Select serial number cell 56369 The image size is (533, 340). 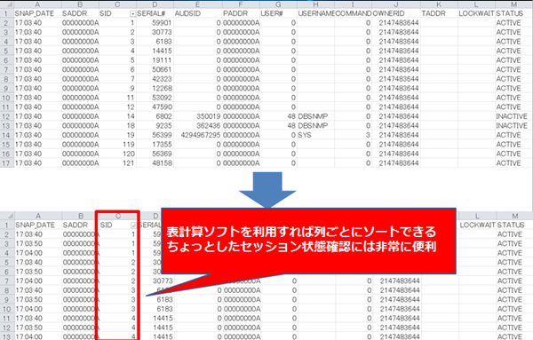(x=155, y=154)
